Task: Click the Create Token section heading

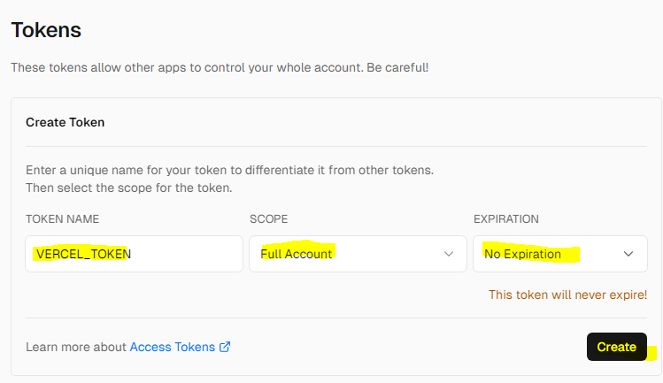Action: tap(66, 122)
